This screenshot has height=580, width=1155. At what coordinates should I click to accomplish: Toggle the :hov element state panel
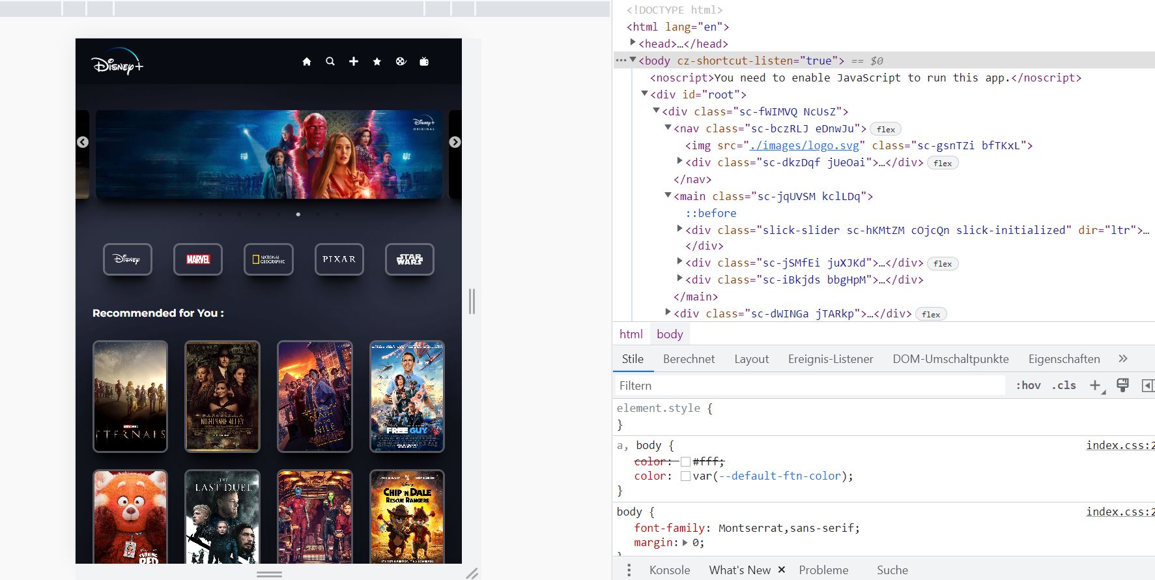pyautogui.click(x=1028, y=385)
